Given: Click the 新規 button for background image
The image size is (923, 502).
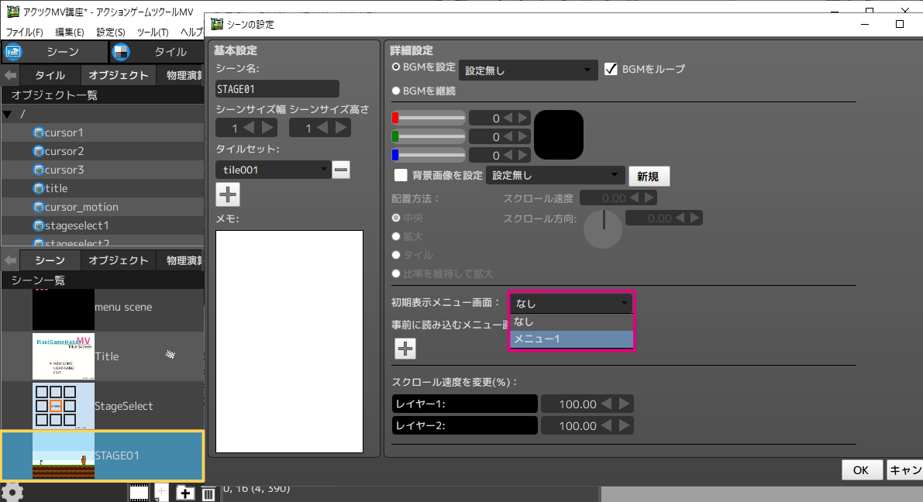Looking at the screenshot, I should [x=648, y=176].
